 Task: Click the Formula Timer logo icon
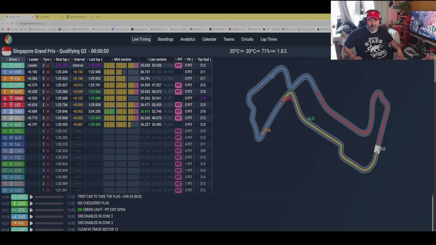tap(8, 39)
